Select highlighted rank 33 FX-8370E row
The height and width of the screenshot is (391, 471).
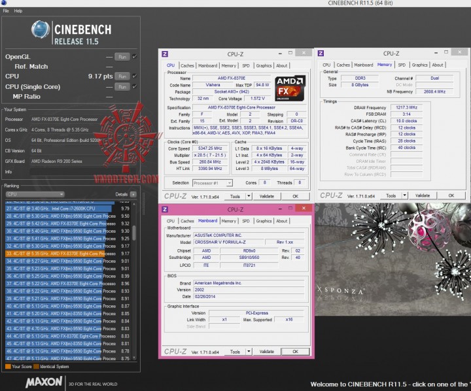pyautogui.click(x=68, y=254)
